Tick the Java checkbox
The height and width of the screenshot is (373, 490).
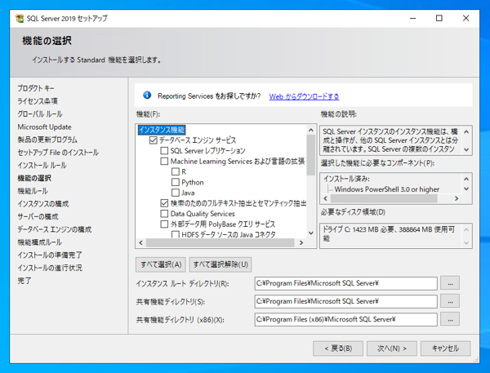176,193
